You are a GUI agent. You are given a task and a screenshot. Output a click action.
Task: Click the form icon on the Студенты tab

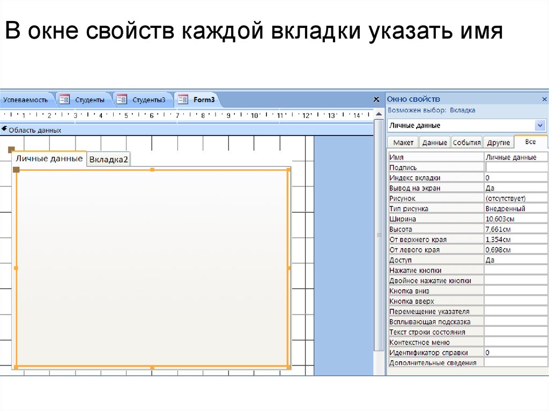[x=64, y=100]
